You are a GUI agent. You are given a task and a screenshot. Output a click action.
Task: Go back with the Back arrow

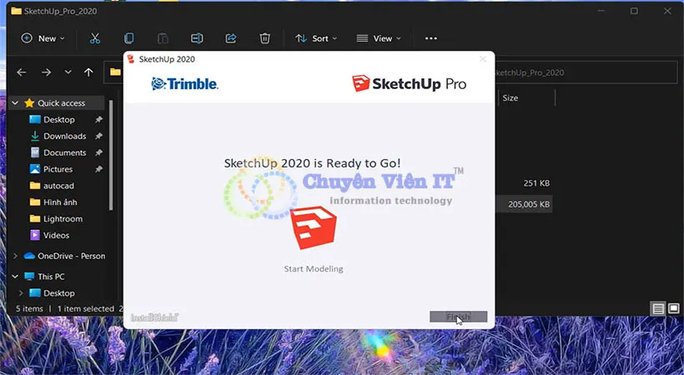pyautogui.click(x=22, y=72)
